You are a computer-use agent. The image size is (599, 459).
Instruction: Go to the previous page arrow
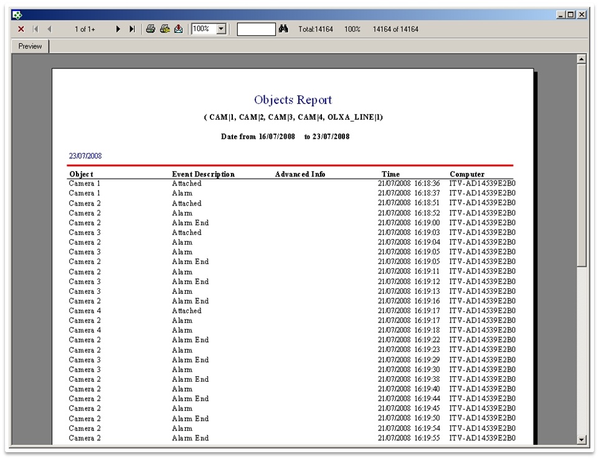click(49, 29)
